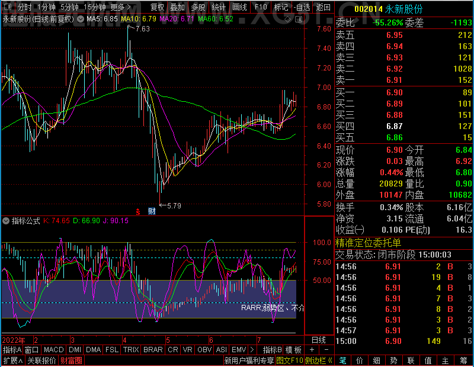Select the OBV indicator
474x367 pixels.
click(204, 350)
